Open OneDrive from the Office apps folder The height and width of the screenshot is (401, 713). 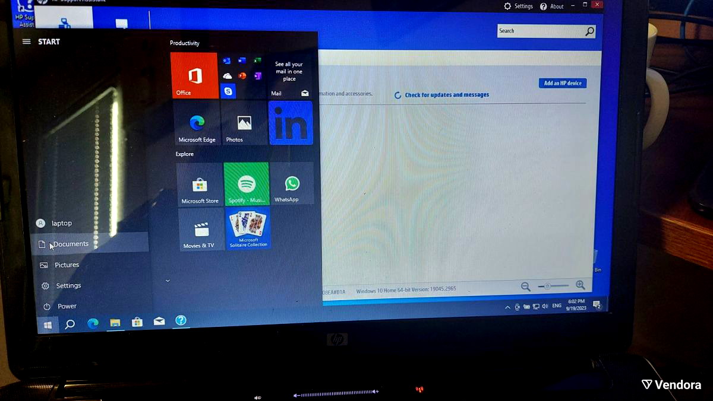click(x=227, y=76)
